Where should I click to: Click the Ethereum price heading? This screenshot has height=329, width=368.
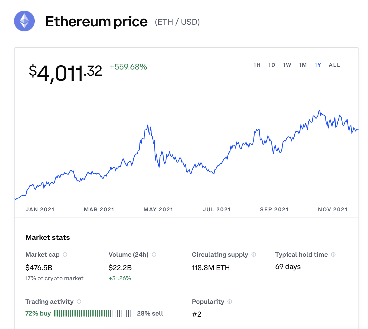pos(96,22)
